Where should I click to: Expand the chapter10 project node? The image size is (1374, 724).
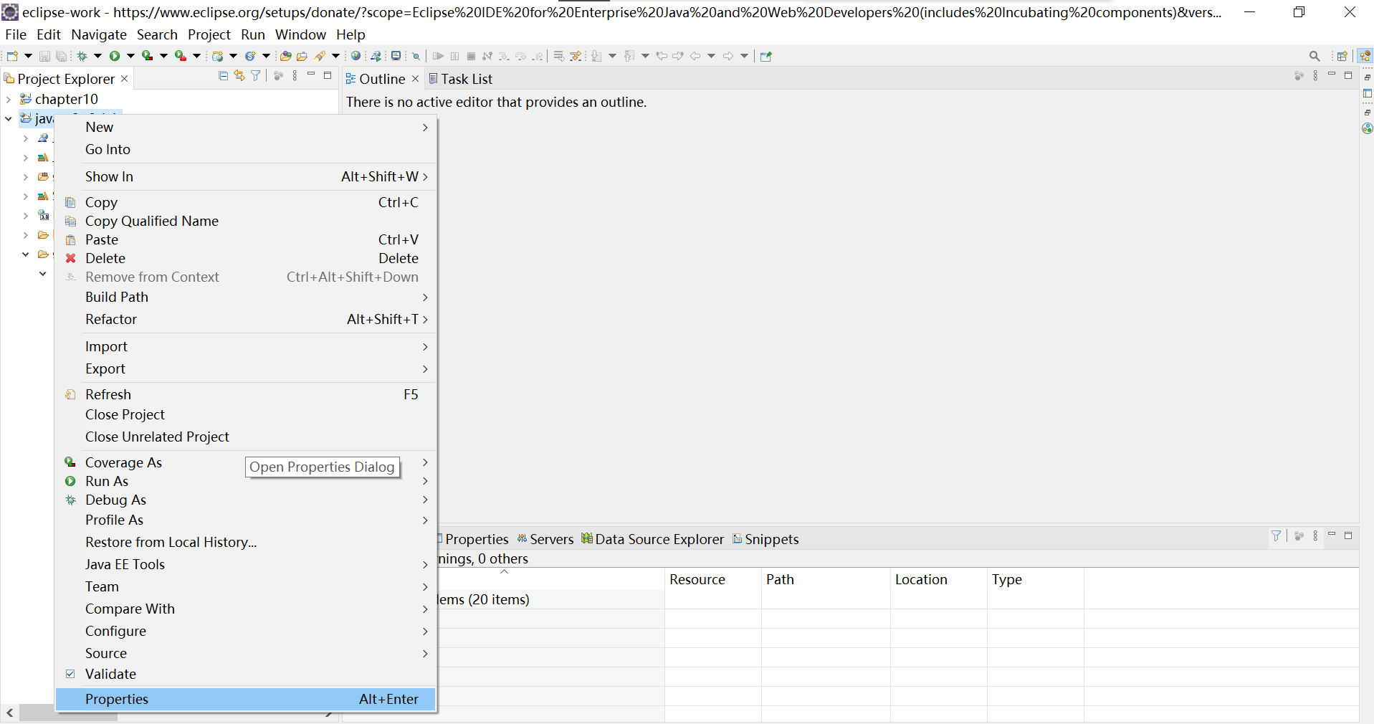(x=8, y=100)
